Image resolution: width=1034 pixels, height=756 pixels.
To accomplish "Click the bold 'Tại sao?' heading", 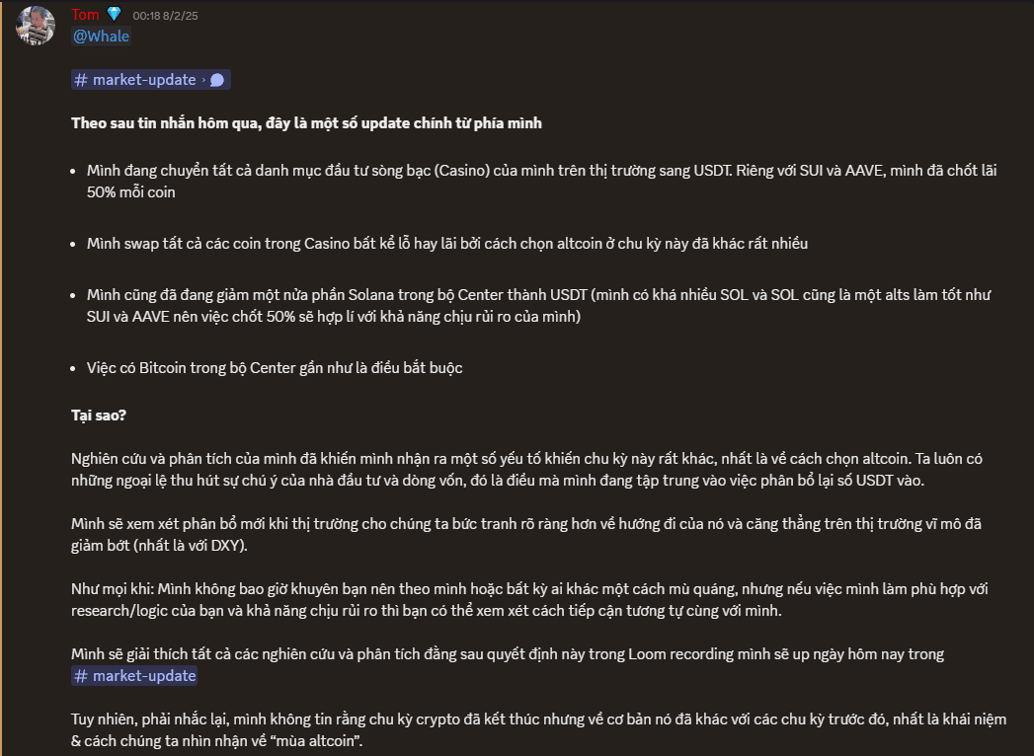I will click(98, 416).
